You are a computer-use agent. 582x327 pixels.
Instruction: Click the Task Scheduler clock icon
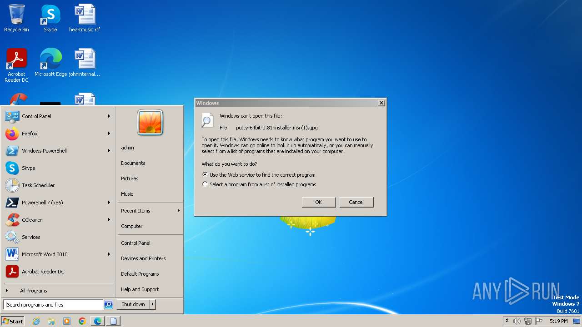pyautogui.click(x=12, y=185)
